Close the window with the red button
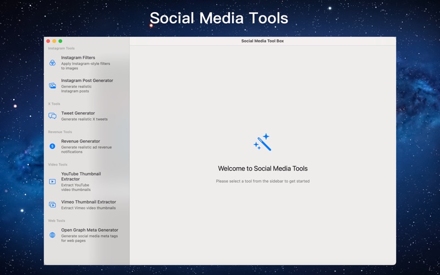This screenshot has height=275, width=440. click(48, 41)
